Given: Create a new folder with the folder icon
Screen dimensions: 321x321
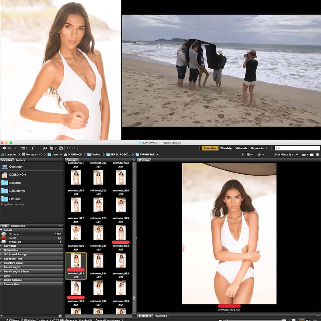Looking at the screenshot, I should pos(312,154).
